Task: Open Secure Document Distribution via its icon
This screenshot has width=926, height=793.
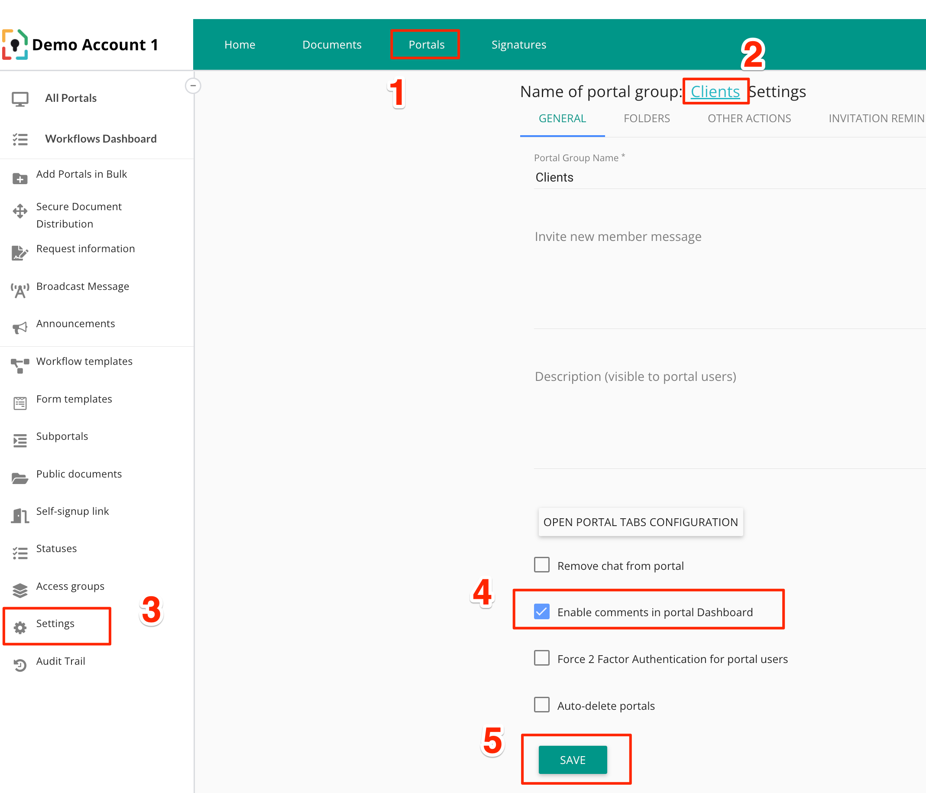Action: click(19, 211)
